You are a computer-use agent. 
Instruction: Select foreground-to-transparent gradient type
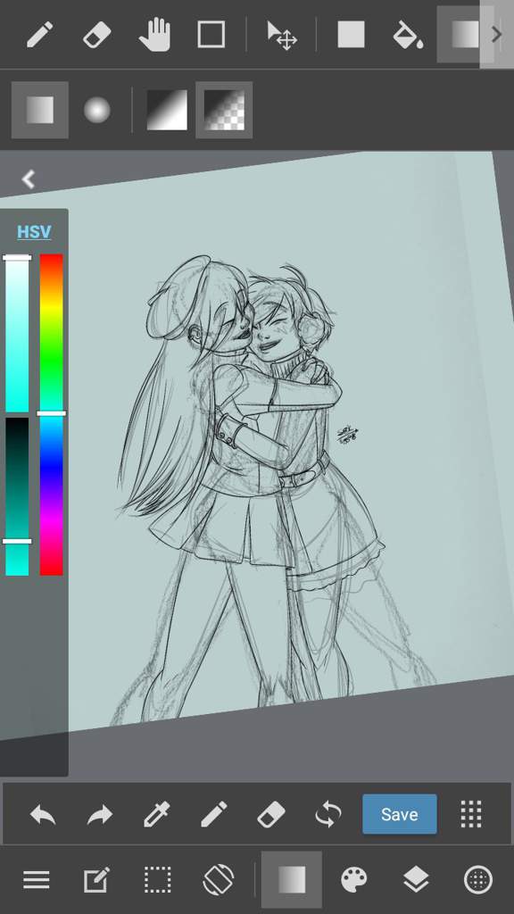tap(224, 110)
